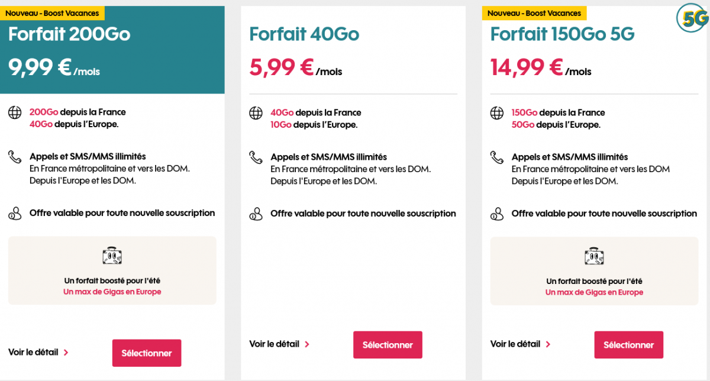Click the suitcase icon in Forfait 200Go card
The height and width of the screenshot is (381, 710).
(112, 256)
